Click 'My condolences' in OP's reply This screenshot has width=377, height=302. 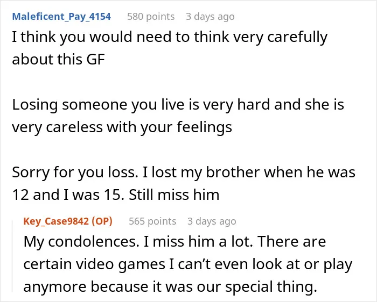[81, 242]
